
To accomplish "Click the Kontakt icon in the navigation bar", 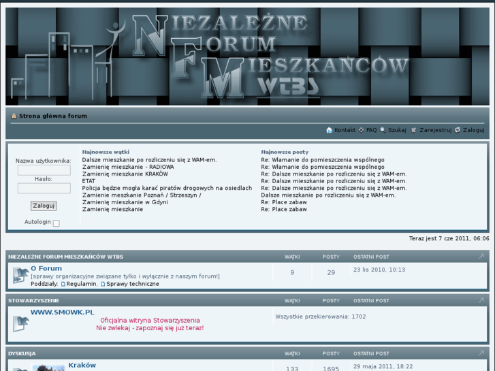I will tap(330, 130).
